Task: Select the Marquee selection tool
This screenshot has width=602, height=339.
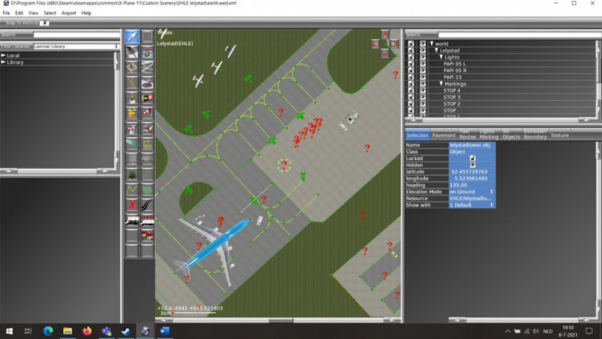Action: (x=147, y=36)
